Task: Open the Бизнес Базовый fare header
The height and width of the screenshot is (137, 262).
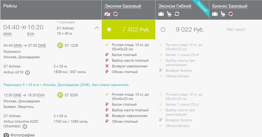Action: pyautogui.click(x=230, y=6)
